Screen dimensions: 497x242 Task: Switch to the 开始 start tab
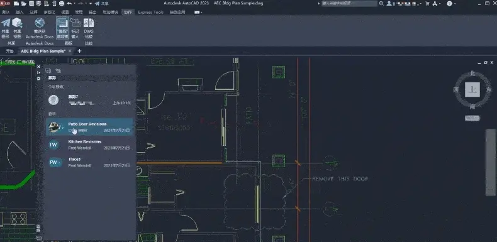tap(10, 51)
